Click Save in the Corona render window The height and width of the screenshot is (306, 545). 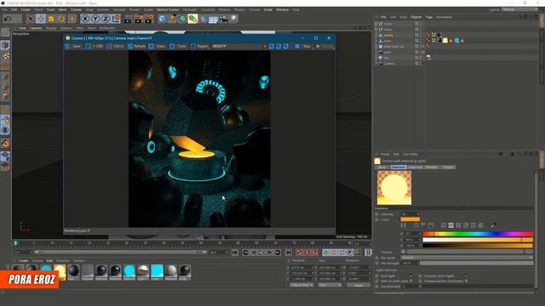pos(73,46)
